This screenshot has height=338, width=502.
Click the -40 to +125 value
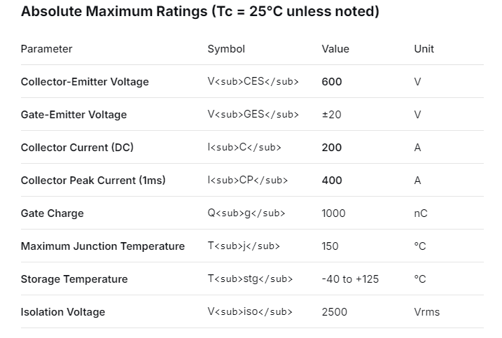point(350,279)
